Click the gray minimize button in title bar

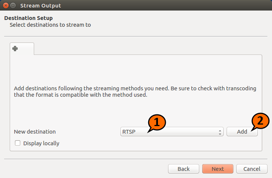pyautogui.click(x=13, y=6)
